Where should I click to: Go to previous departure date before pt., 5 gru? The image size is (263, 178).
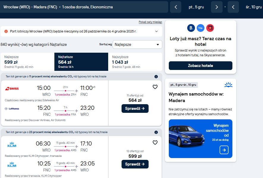(x=176, y=7)
